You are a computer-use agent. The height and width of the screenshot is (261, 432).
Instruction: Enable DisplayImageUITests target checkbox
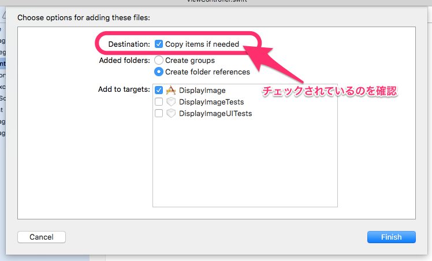[159, 113]
